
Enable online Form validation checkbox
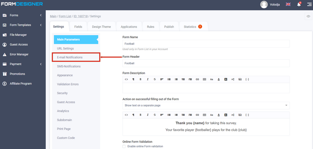click(124, 146)
